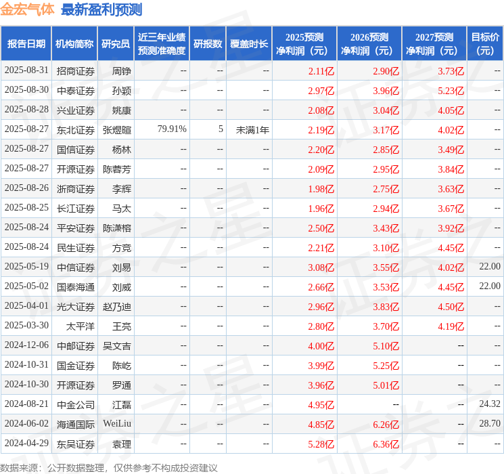The image size is (504, 474).
Task: Select 中信证券 institution cell
Action: [x=76, y=267]
